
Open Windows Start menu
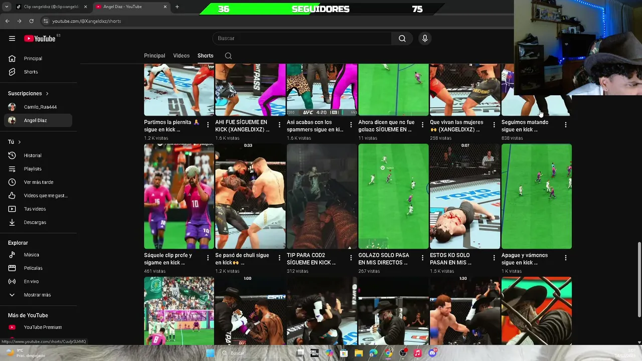tap(210, 353)
